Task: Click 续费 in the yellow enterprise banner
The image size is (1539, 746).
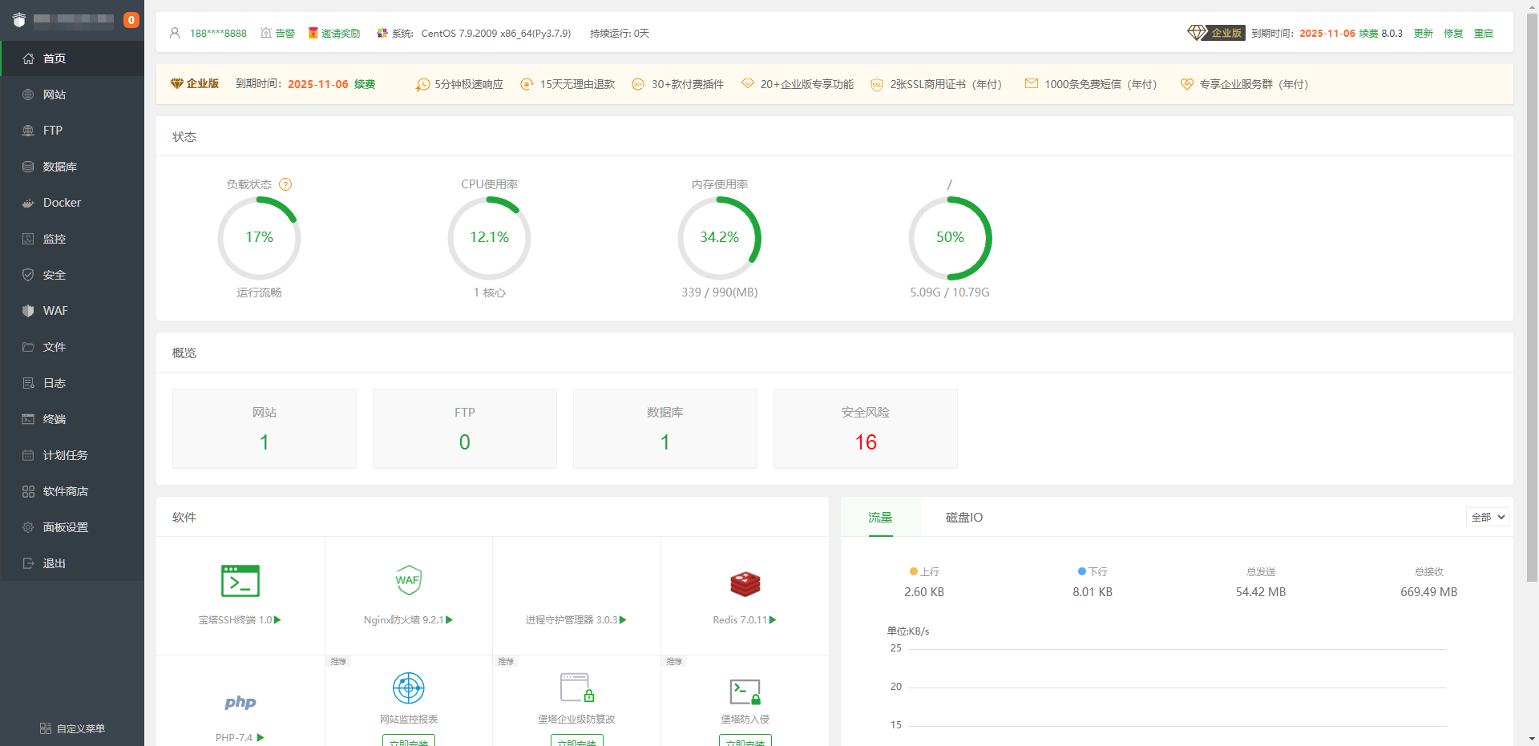Action: 365,84
